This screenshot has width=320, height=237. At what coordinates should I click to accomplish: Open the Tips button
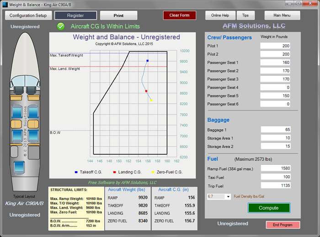coord(245,15)
